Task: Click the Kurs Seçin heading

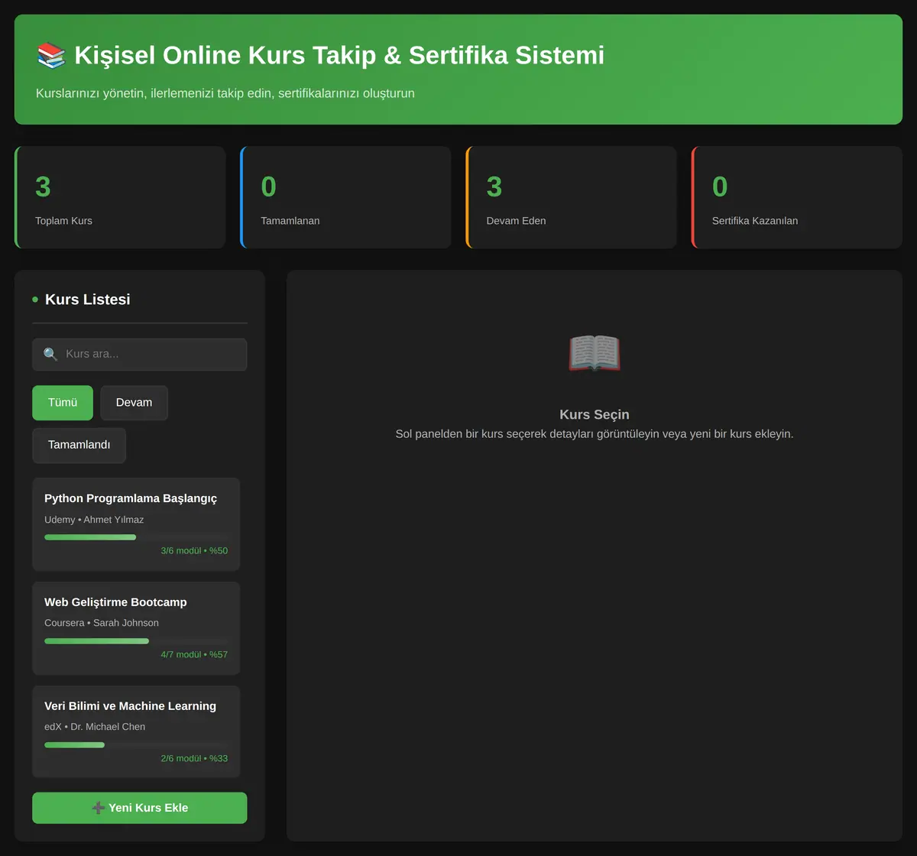Action: [595, 415]
